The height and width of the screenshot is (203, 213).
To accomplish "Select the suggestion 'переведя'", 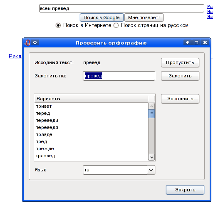I will click(91, 128).
